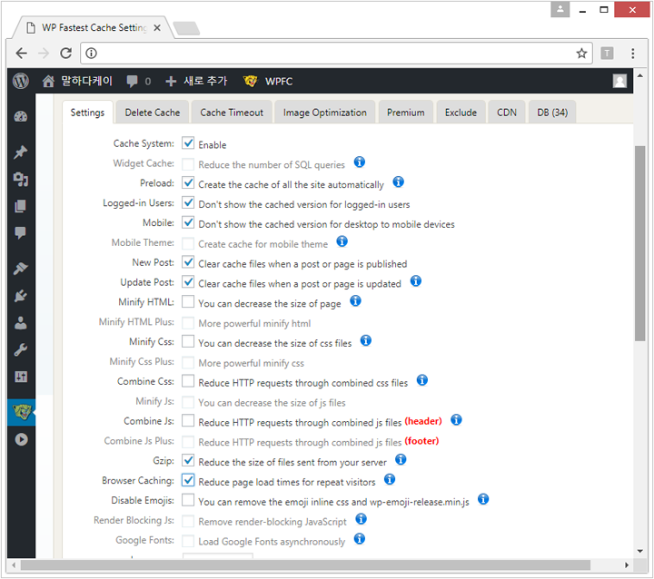Open the WordPress Dashboard sidebar icon
Image resolution: width=654 pixels, height=579 pixels.
click(21, 116)
